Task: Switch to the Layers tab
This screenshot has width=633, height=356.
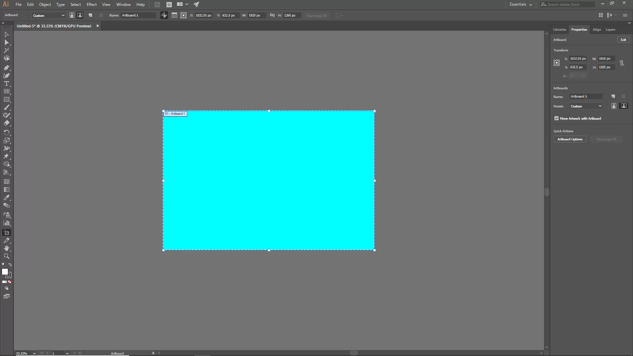Action: coord(610,30)
